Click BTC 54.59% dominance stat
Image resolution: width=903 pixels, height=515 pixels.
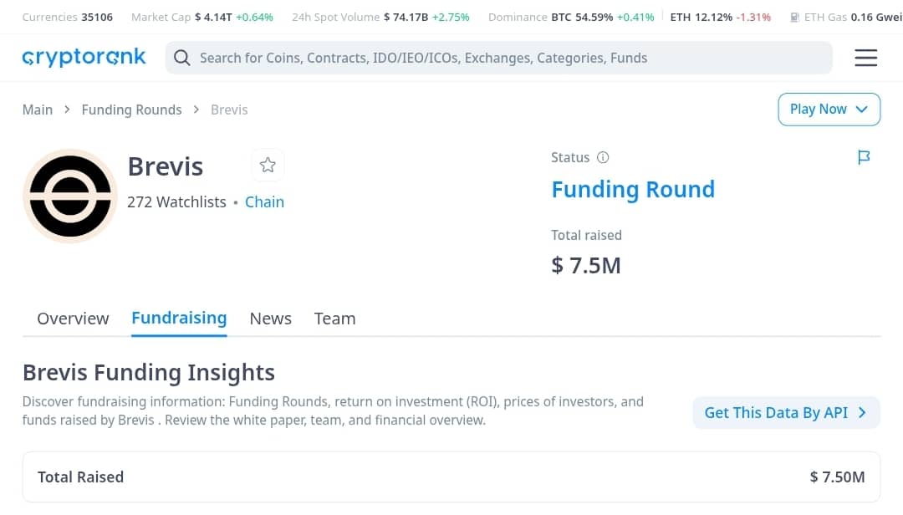point(602,18)
